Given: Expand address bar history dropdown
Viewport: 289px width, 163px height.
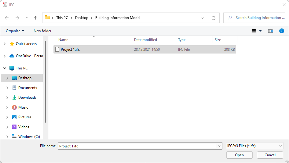Looking at the screenshot, I should (202, 18).
